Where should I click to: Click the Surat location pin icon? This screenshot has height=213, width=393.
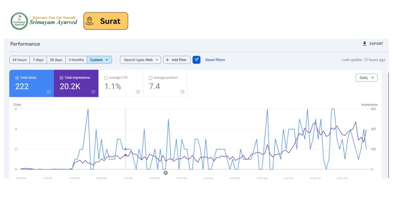(x=90, y=21)
